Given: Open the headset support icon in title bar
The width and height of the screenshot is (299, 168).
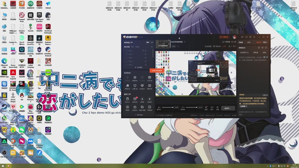Looking at the screenshot, I should pos(246,37).
